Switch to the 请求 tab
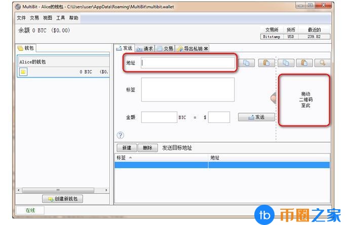 (144, 49)
